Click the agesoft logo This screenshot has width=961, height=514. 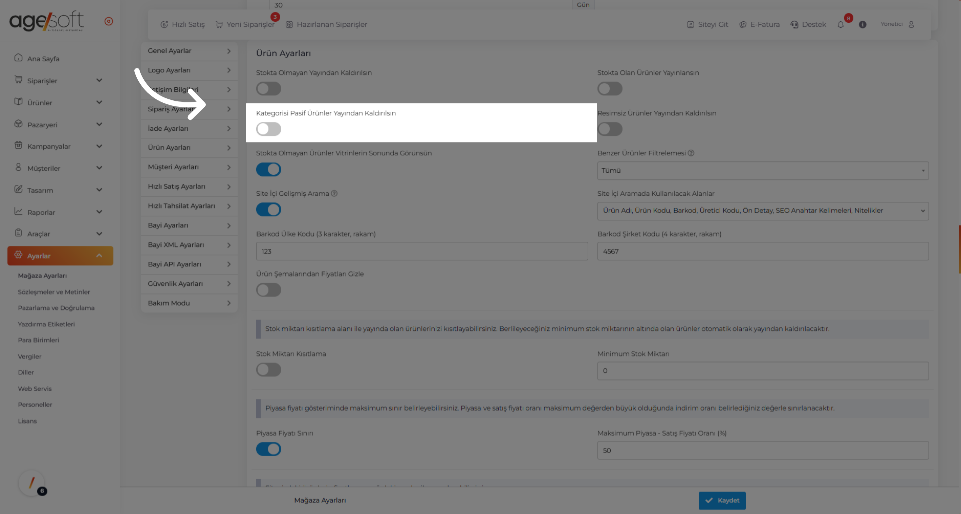click(47, 21)
